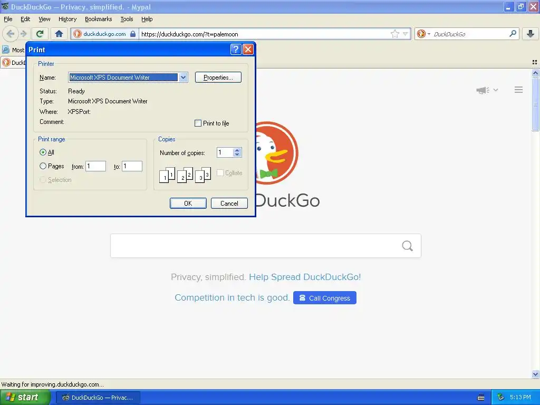Click the Pages to input field
Screen dimensions: 540x405
132,166
